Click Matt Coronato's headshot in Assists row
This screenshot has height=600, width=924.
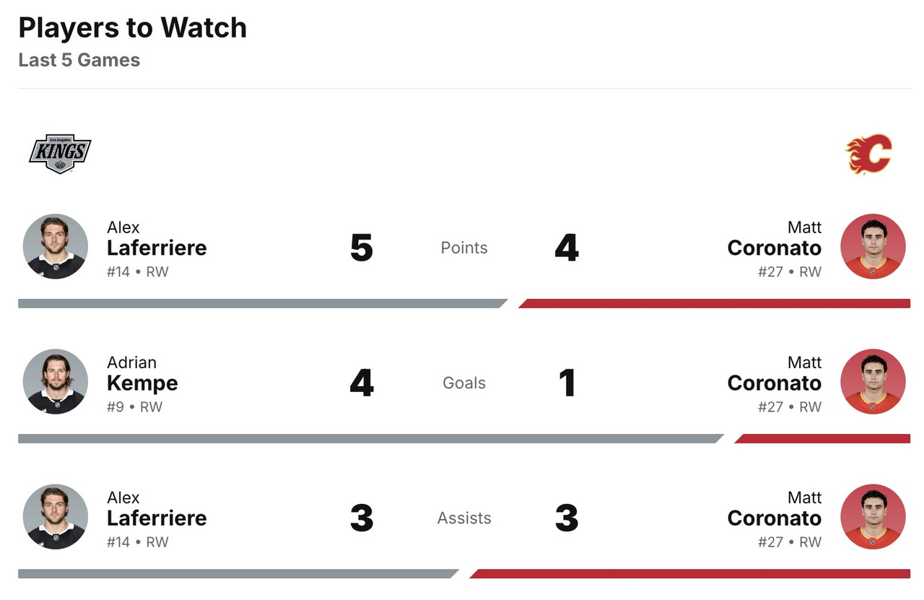click(x=873, y=516)
